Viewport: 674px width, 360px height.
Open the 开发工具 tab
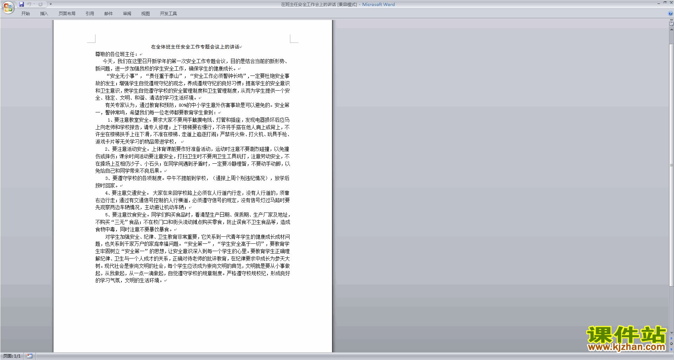pos(168,14)
